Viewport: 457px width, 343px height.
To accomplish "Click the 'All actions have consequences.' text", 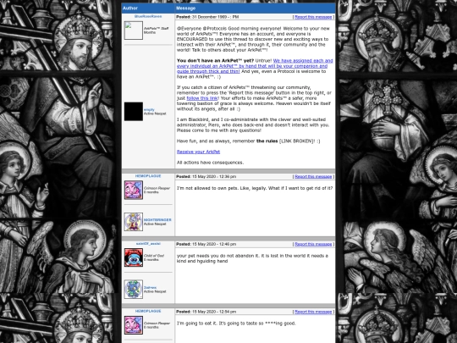I will (210, 163).
